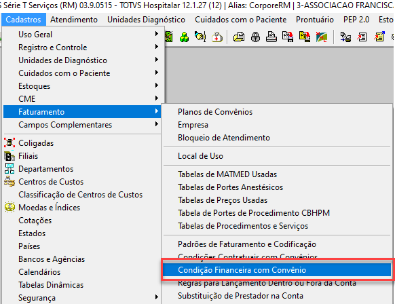Expand the Registro e Controle submenu arrow
Image resolution: width=395 pixels, height=304 pixels.
(x=157, y=47)
